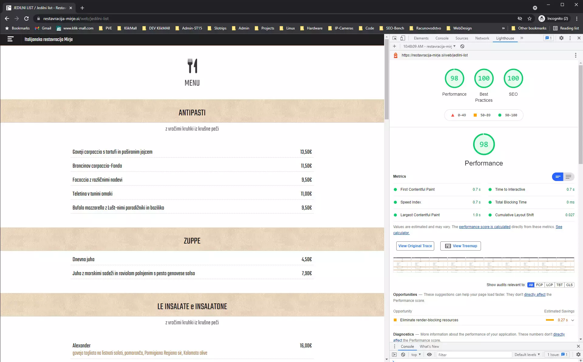This screenshot has width=583, height=362.
Task: Switch metrics to expanded description view
Action: pos(568,177)
